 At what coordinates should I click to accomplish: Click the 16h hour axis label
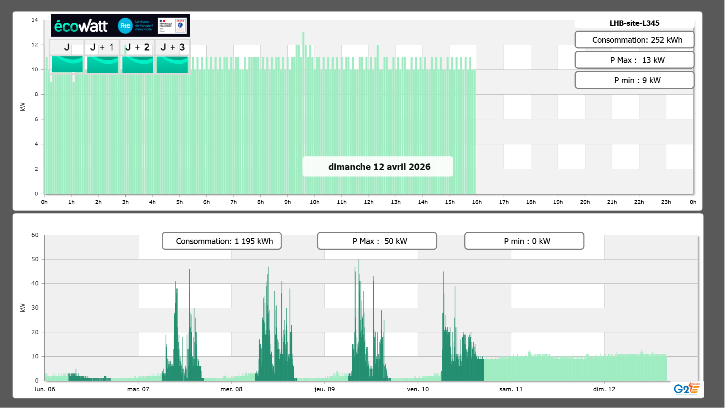477,202
